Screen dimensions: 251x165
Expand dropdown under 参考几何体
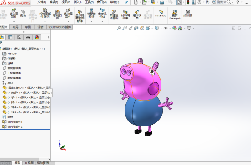[102, 22]
